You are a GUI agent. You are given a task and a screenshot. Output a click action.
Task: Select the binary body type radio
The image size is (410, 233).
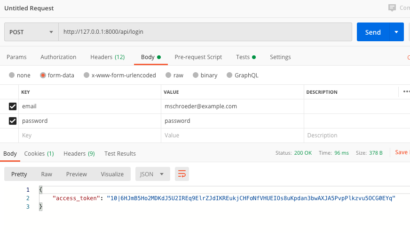pos(196,75)
